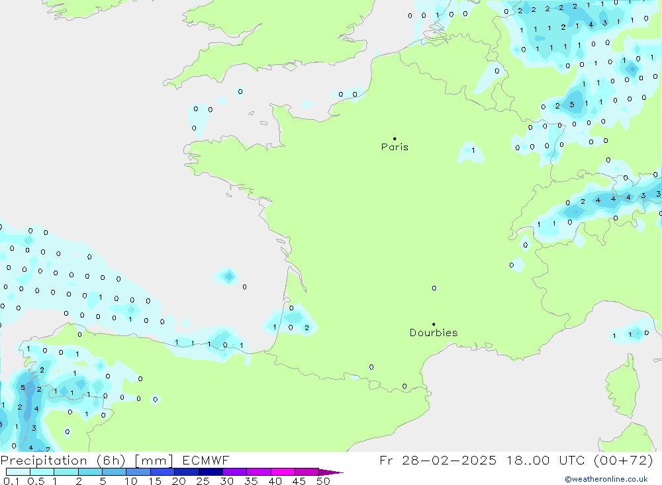Select the blue 10–15 mm legend swatch
Viewport: 662px width, 485px height.
click(x=138, y=472)
